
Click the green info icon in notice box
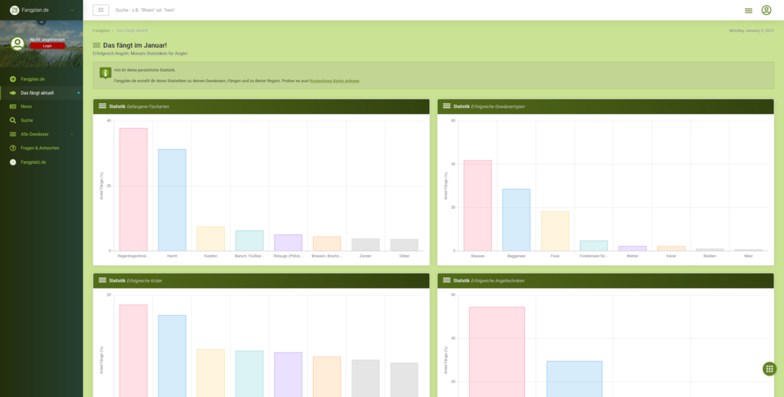(106, 73)
